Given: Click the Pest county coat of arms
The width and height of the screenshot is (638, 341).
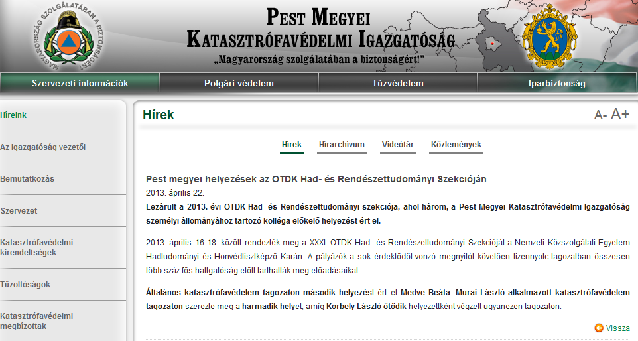Looking at the screenshot, I should (x=550, y=36).
